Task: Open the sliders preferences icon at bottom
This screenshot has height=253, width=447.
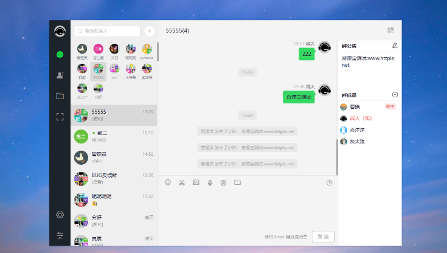Action: 60,235
